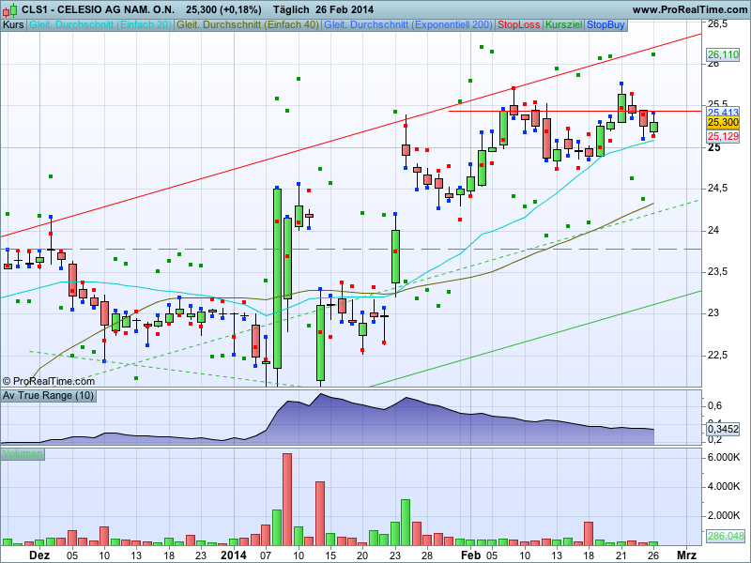
Task: Open the Av True Range (10) panel label
Action: [48, 396]
